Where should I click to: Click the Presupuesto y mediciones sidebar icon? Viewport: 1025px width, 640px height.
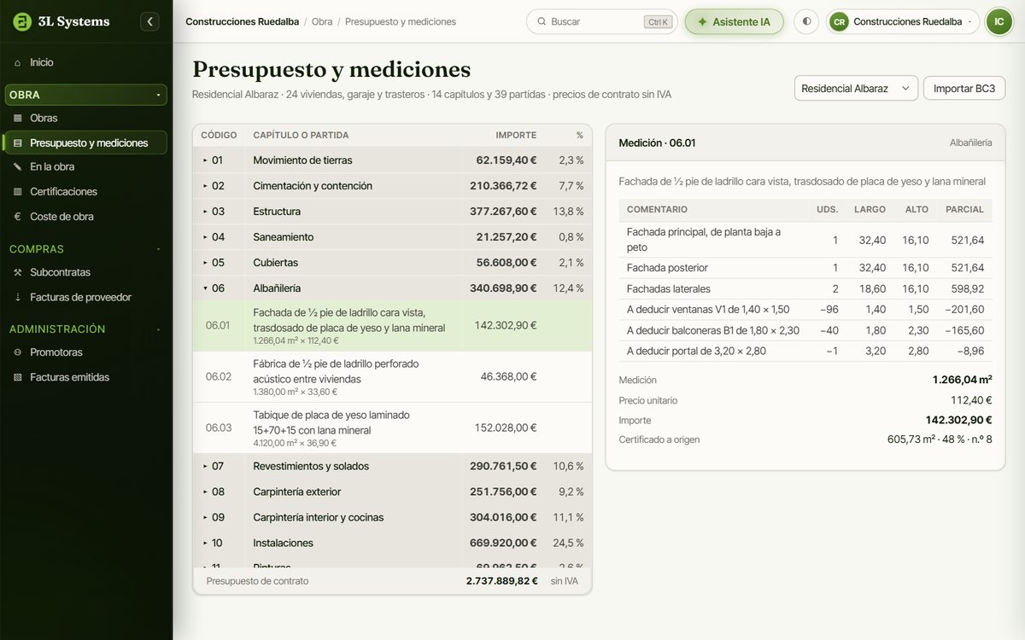tap(18, 143)
